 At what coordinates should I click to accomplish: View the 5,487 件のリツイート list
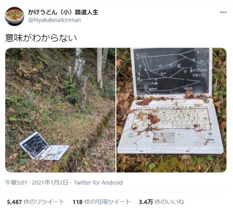pos(36,202)
